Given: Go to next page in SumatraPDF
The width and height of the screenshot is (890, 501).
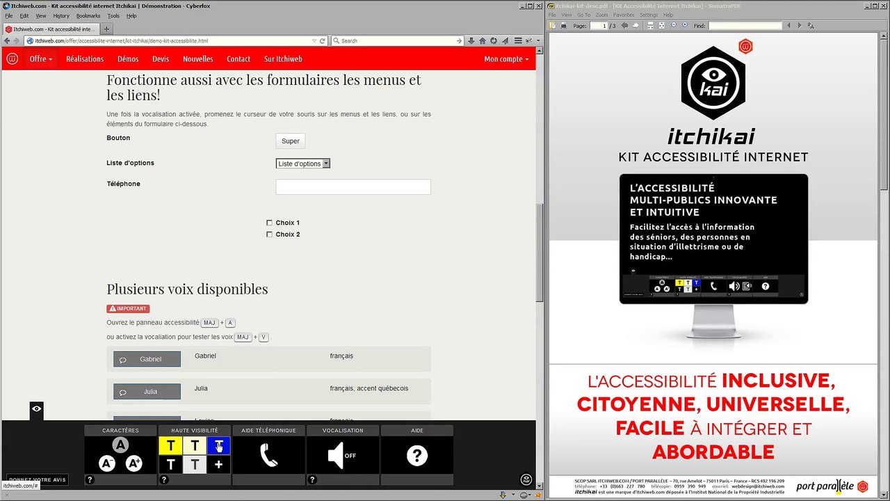Looking at the screenshot, I should (636, 26).
